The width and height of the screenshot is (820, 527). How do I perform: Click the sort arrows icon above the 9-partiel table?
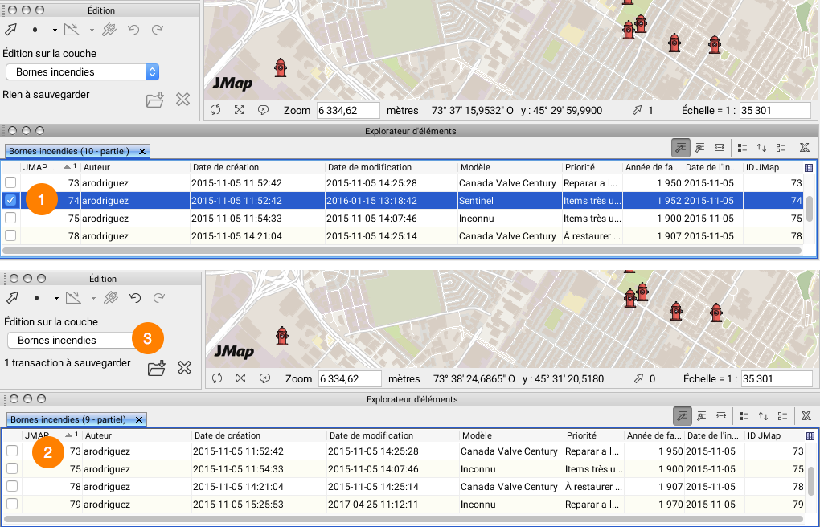tap(764, 415)
